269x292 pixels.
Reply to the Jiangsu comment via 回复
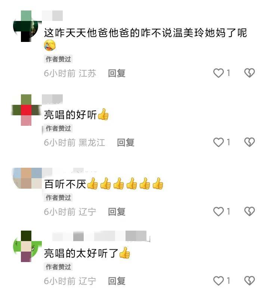[117, 73]
